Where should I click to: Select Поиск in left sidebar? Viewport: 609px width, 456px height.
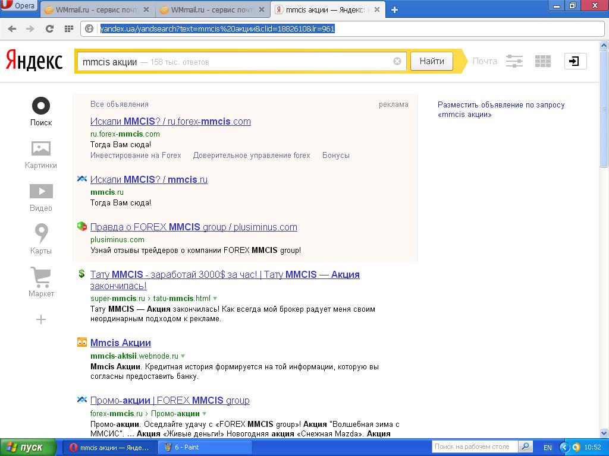[x=41, y=112]
